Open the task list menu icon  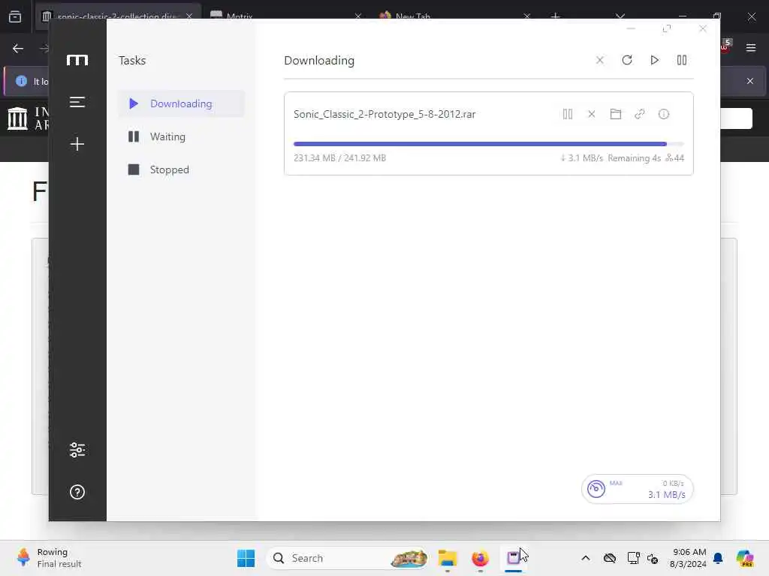[77, 102]
